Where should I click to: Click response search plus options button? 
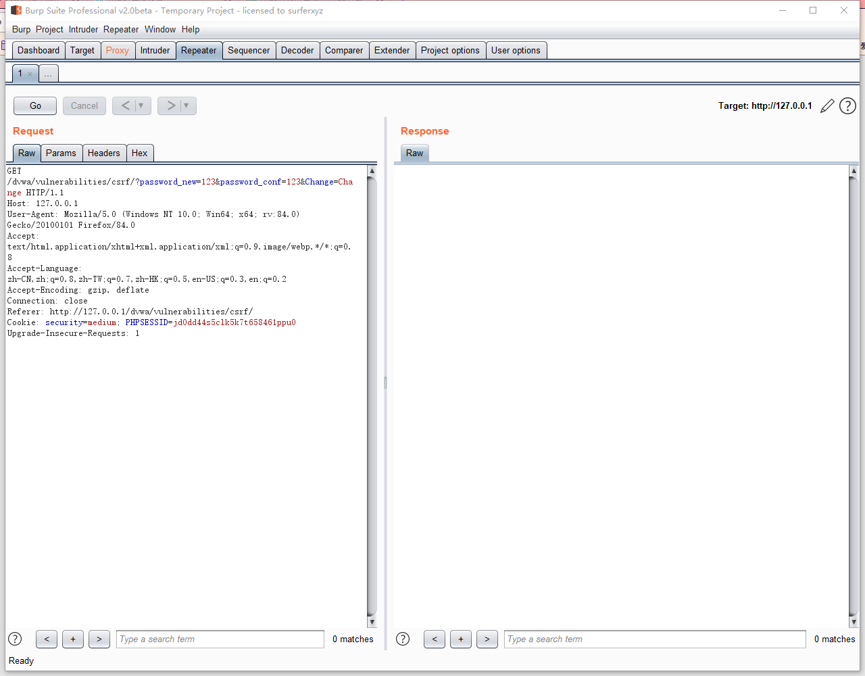tap(461, 639)
